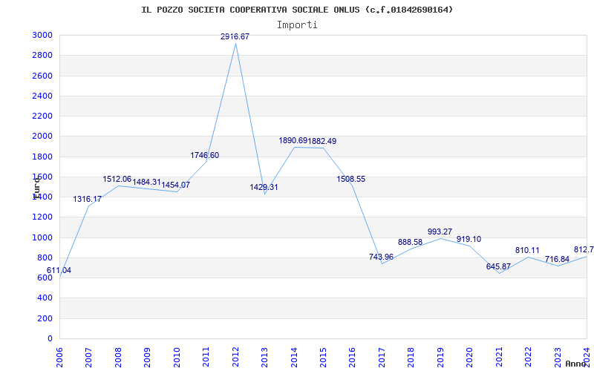Click the 2006 x-axis year label
This screenshot has width=594, height=371.
click(x=59, y=358)
